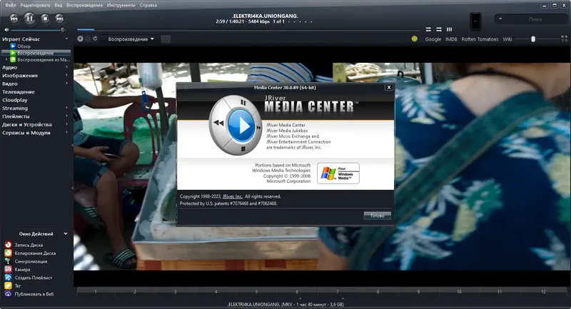Click the Запись Диска burn icon
The width and height of the screenshot is (571, 309).
[x=8, y=245]
